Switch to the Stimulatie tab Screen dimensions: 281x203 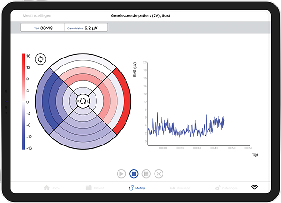(x=180, y=188)
